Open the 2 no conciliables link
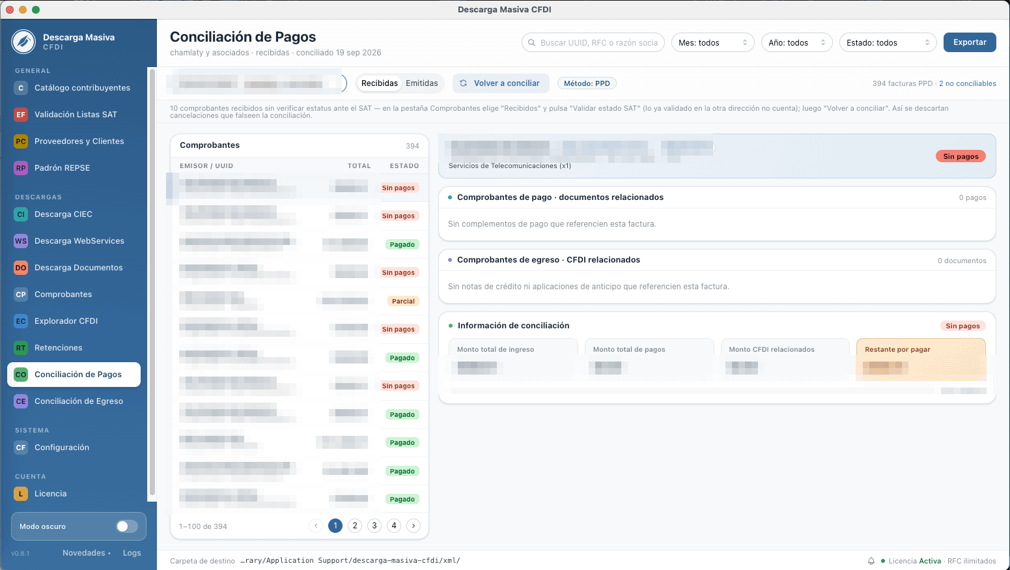This screenshot has height=570, width=1010. tap(968, 83)
